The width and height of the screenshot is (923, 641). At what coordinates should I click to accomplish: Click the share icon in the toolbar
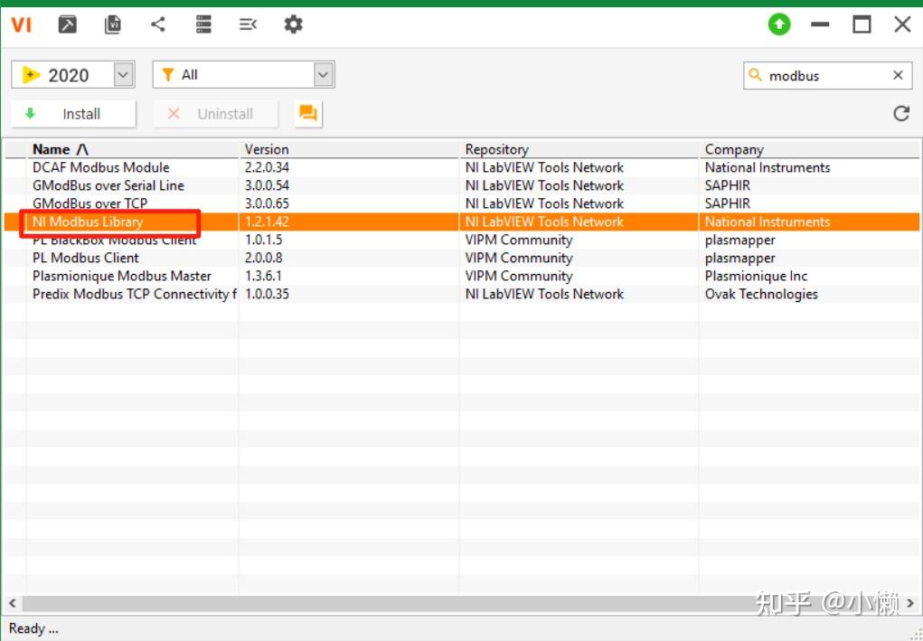[158, 24]
